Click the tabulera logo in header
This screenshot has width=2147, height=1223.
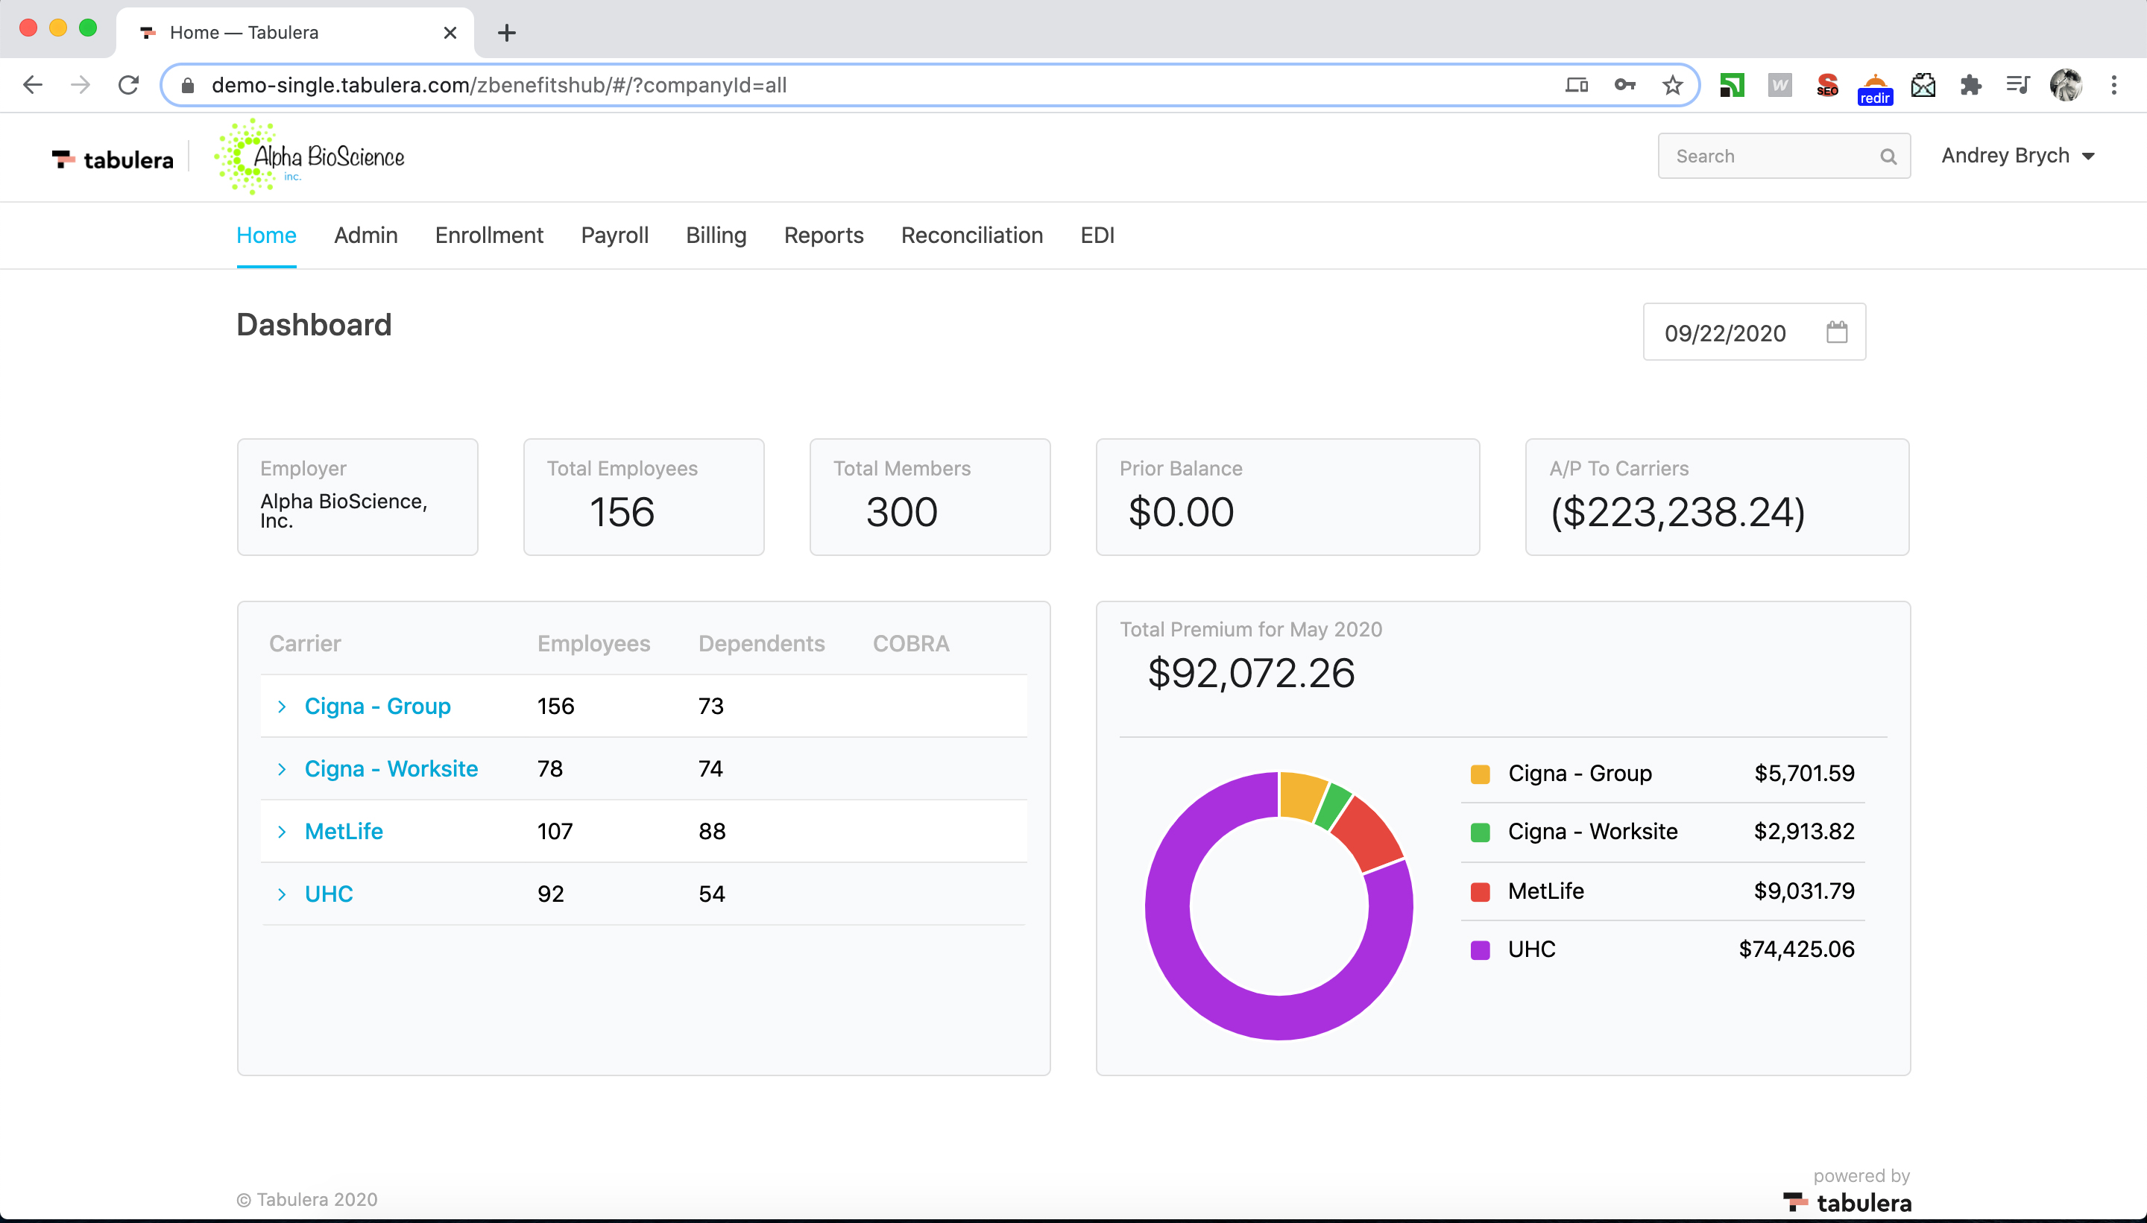pyautogui.click(x=113, y=159)
